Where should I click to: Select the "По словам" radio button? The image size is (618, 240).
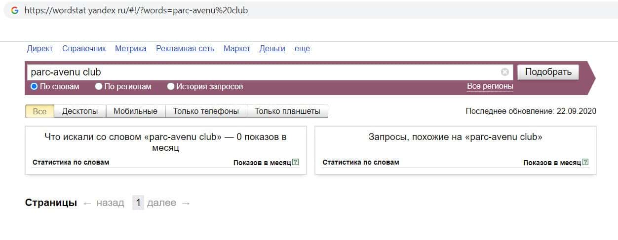pos(34,86)
